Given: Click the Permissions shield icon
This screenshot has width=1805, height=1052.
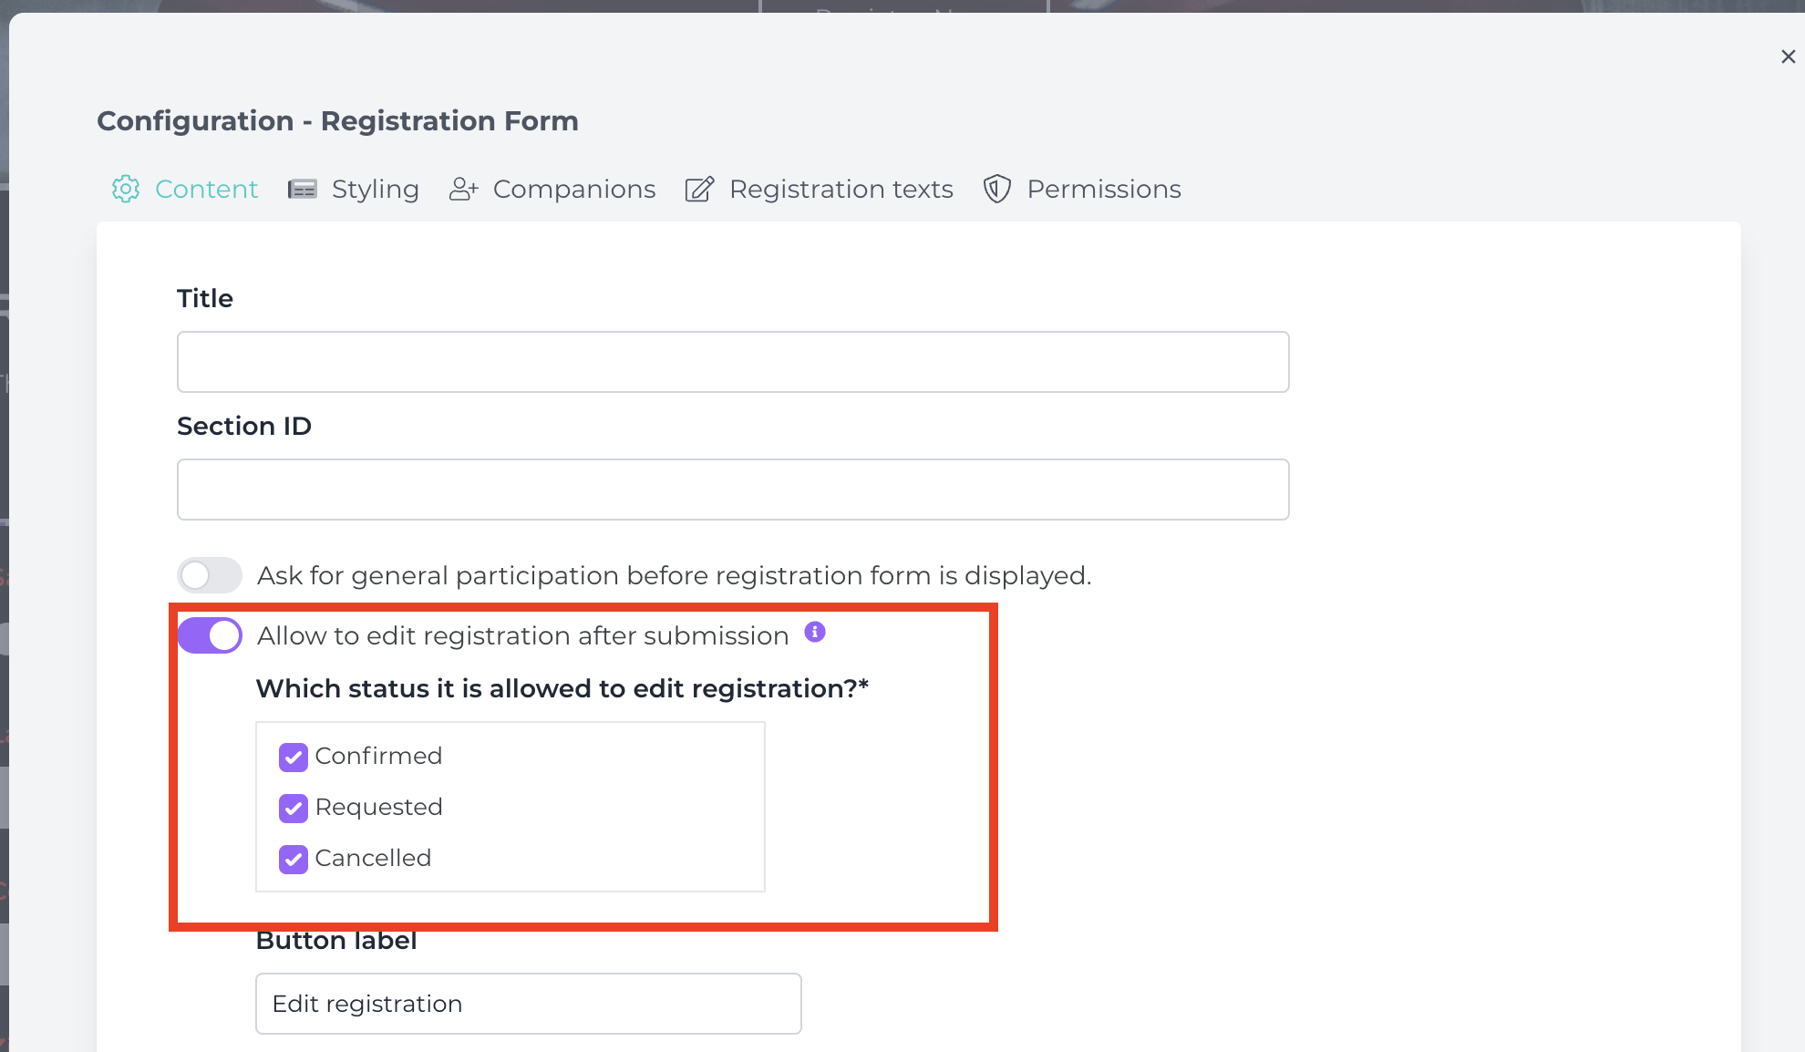Looking at the screenshot, I should pos(997,189).
